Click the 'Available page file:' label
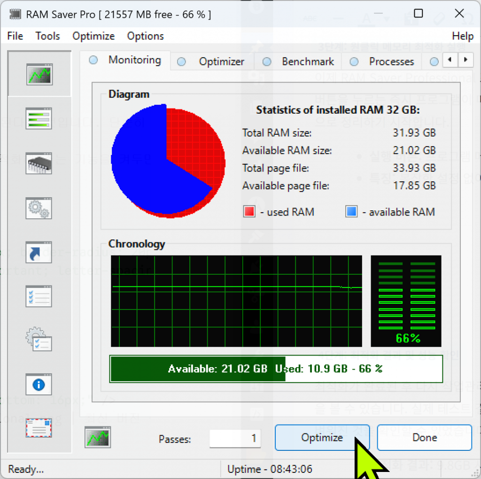Viewport: 481px width, 479px height. click(286, 186)
